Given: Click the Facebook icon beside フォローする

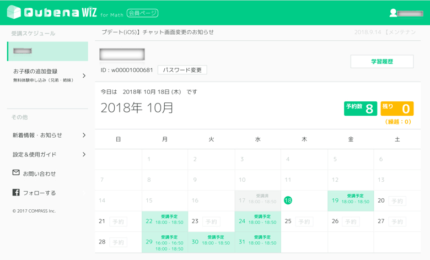Looking at the screenshot, I should click(x=16, y=192).
